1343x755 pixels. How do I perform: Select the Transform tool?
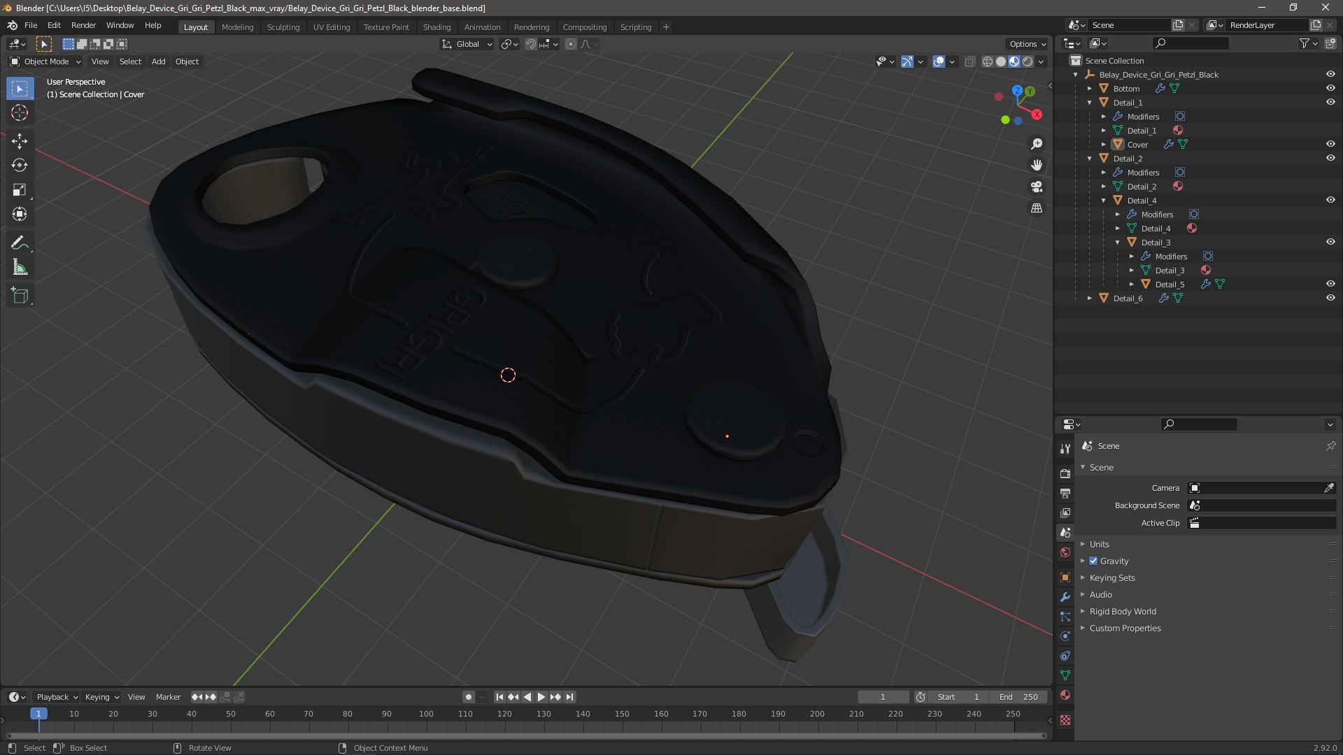point(20,215)
